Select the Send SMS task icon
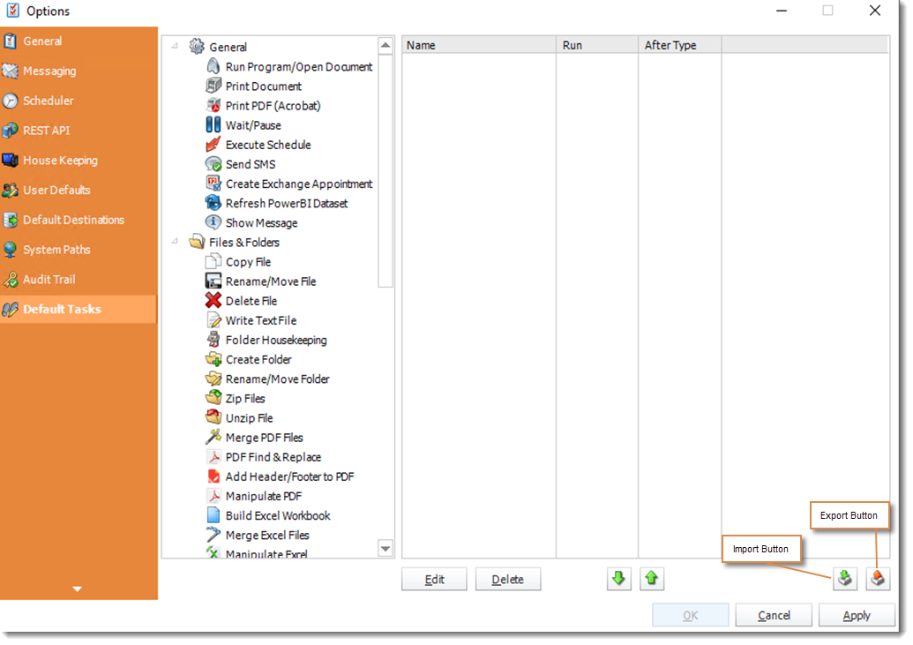Screen dimensions: 913x645 213,164
